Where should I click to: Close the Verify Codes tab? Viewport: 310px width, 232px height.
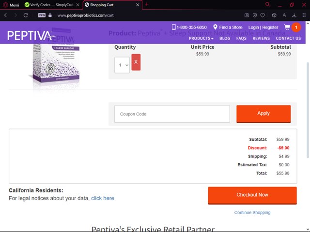click(78, 5)
